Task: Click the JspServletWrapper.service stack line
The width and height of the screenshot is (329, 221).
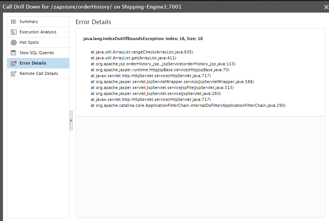Action: [x=172, y=82]
